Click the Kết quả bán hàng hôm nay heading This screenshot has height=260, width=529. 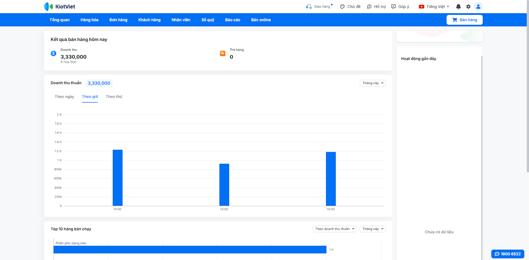(79, 40)
